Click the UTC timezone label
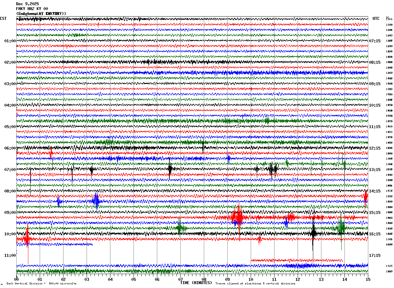 [x=376, y=19]
